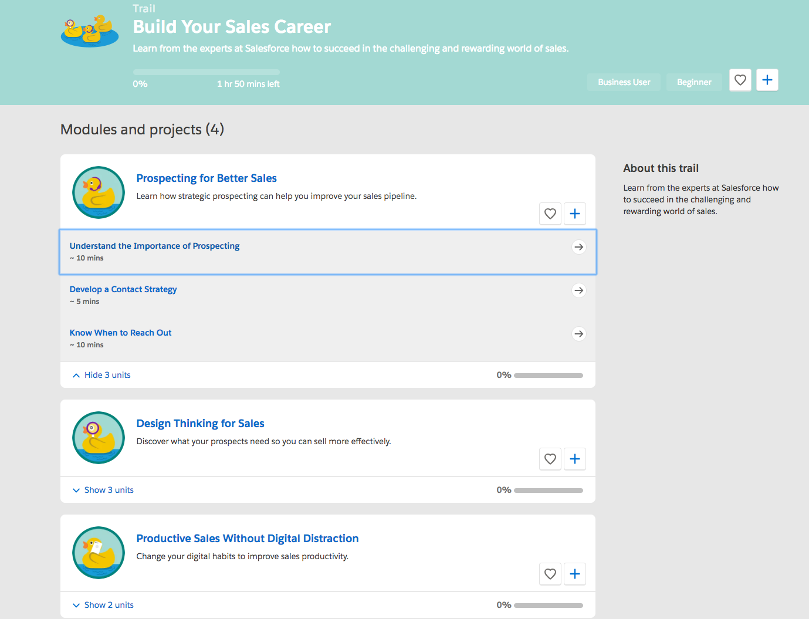The image size is (809, 619).
Task: Favorite the Design Thinking for Sales module
Action: pyautogui.click(x=550, y=459)
